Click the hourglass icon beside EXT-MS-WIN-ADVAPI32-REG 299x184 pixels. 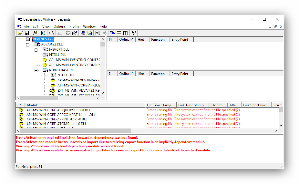[x=49, y=91]
